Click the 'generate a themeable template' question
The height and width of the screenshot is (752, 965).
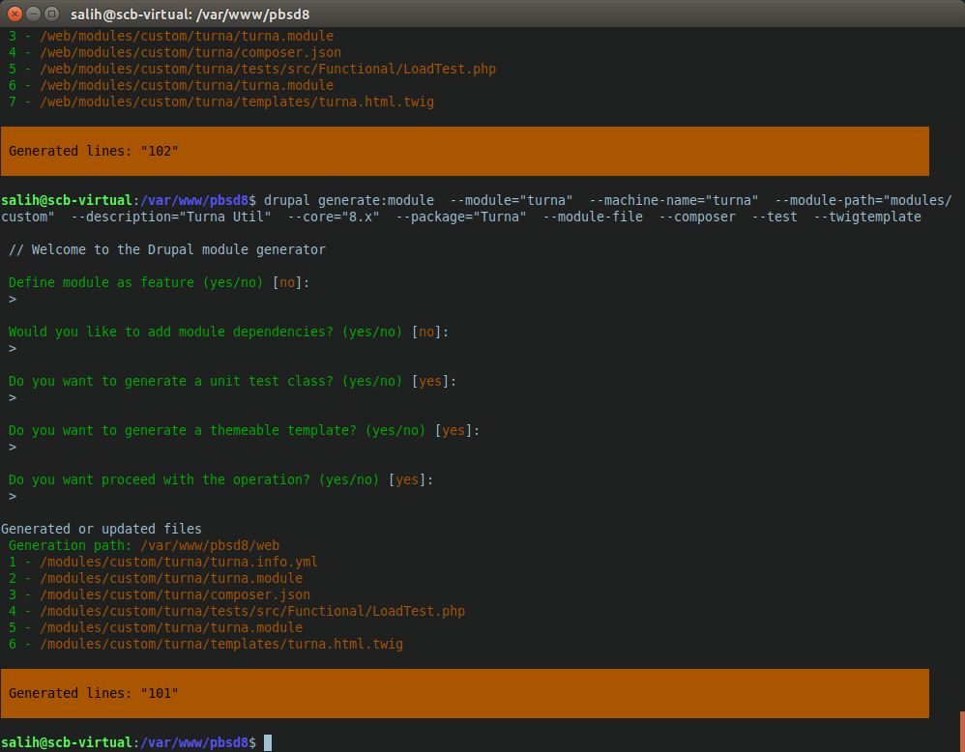[244, 430]
